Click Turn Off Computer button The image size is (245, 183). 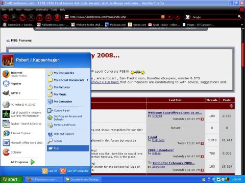tap(75, 171)
